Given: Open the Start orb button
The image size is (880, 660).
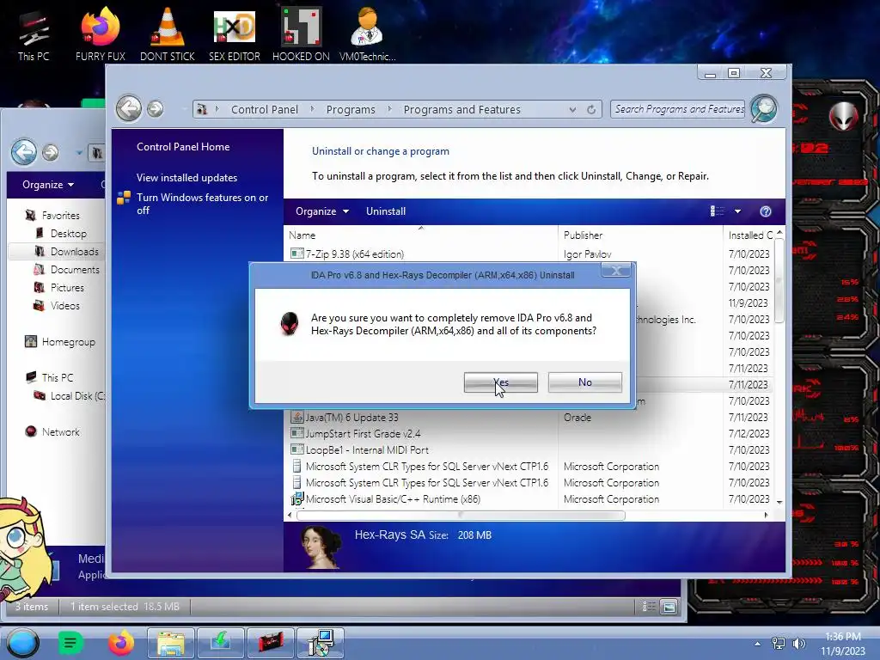Looking at the screenshot, I should tap(23, 643).
